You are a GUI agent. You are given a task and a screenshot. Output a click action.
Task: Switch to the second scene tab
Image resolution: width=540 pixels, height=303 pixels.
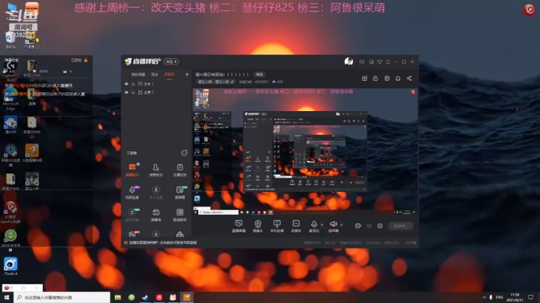coord(155,75)
